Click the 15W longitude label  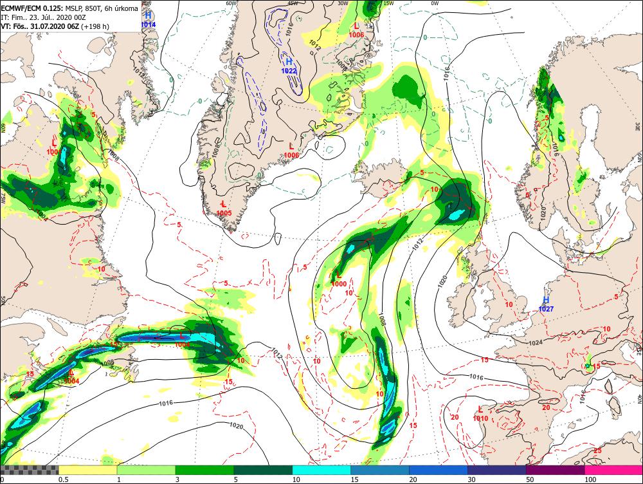tap(388, 3)
